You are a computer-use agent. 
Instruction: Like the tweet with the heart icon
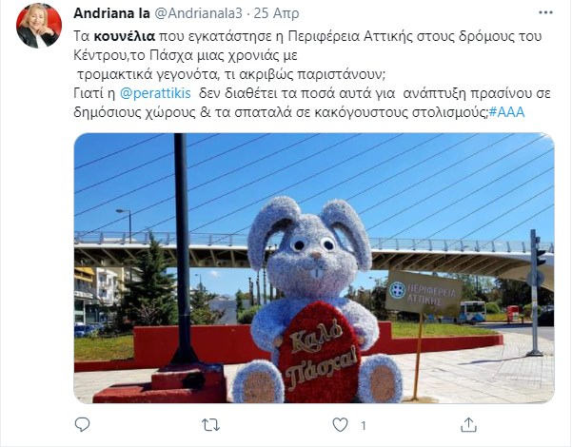pos(340,425)
